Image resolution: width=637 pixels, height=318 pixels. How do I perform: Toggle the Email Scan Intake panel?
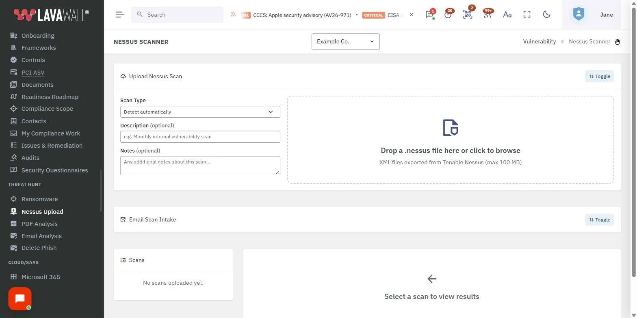click(x=600, y=220)
